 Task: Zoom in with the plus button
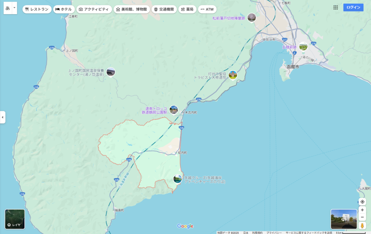pyautogui.click(x=362, y=210)
